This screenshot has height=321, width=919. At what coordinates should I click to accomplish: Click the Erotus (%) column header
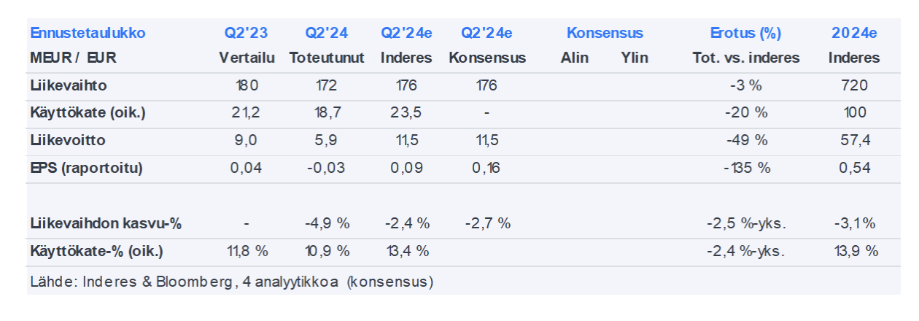tap(745, 33)
